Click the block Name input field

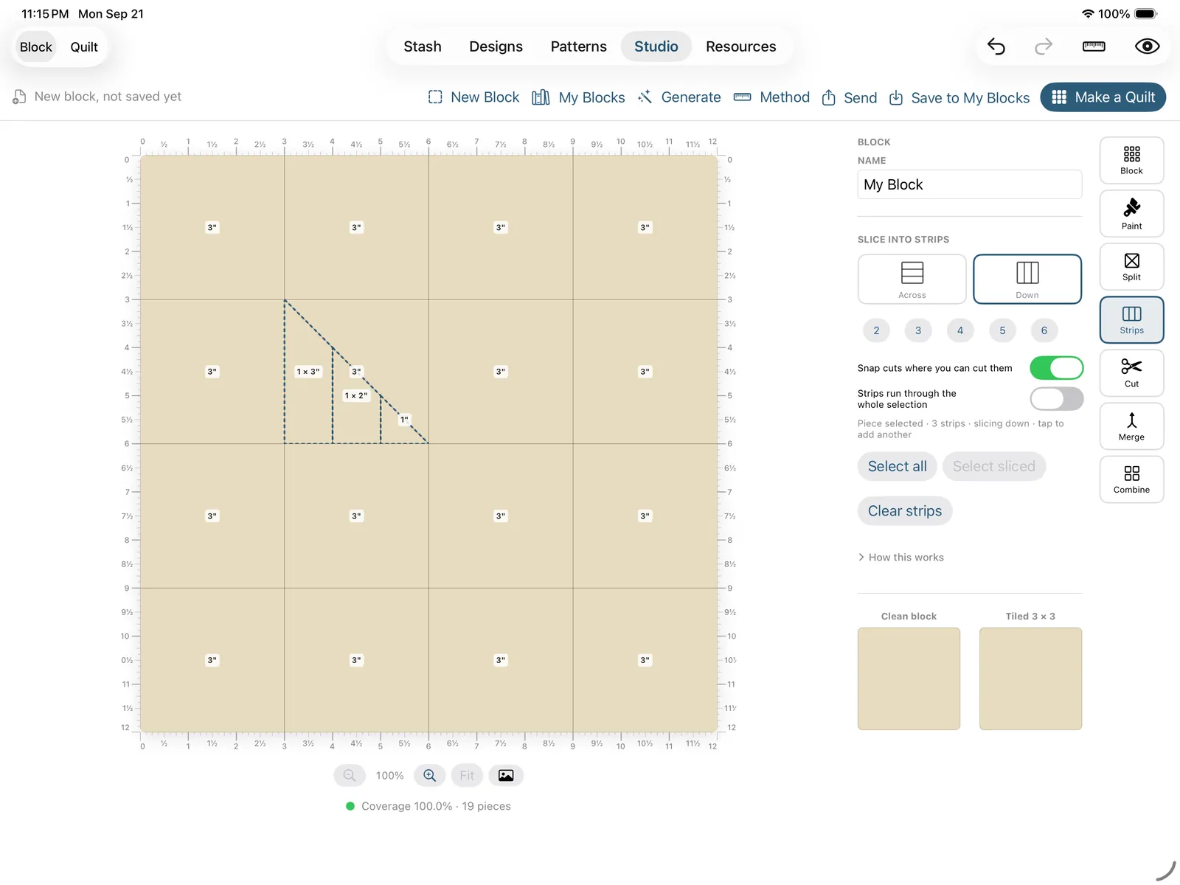click(969, 184)
